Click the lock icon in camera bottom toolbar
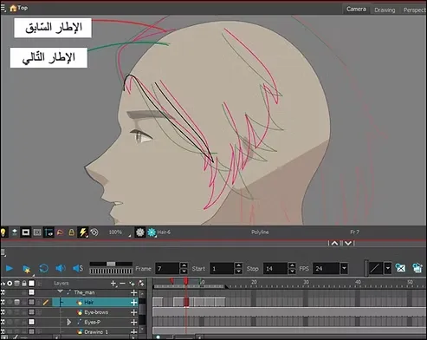427x340 pixels. pyautogui.click(x=71, y=232)
